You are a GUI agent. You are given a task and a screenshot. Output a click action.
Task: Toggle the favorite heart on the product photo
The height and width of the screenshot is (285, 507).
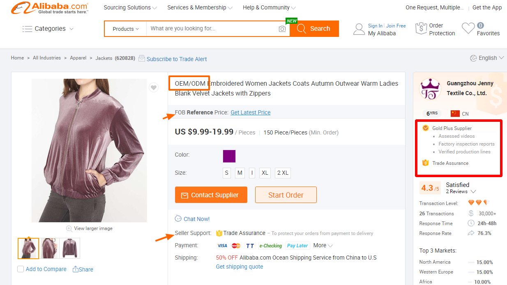click(154, 87)
